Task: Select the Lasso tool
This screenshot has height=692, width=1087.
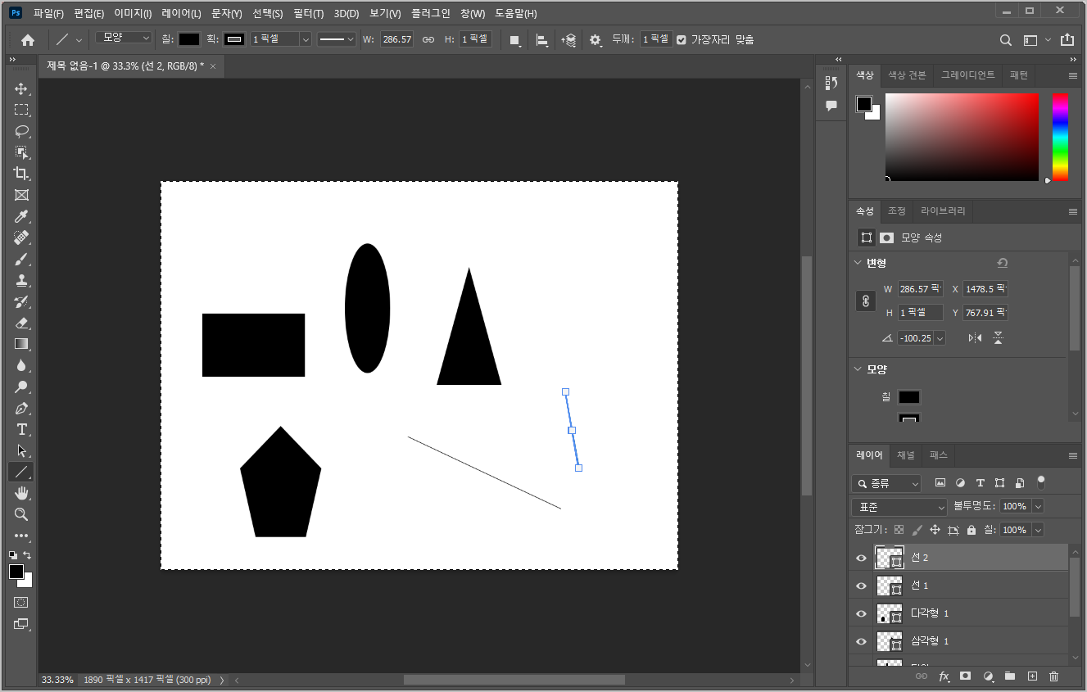Action: (x=21, y=131)
